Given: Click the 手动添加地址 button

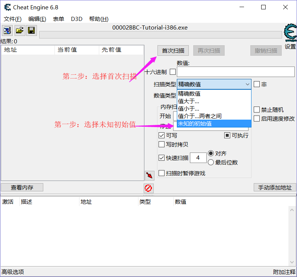Looking at the screenshot, I should [x=275, y=187].
